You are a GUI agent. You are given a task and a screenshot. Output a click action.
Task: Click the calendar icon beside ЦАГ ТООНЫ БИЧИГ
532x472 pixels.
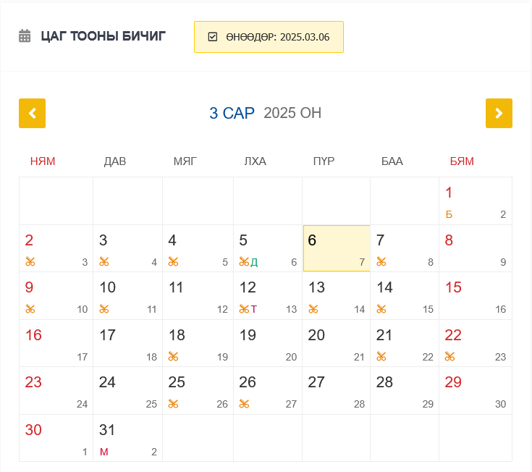point(25,36)
